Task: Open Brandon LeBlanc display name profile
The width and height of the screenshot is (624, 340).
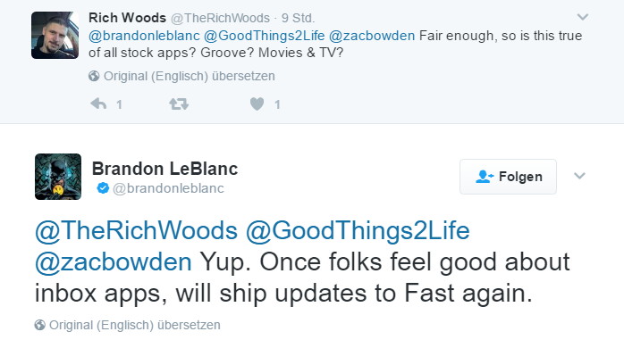Action: point(164,169)
